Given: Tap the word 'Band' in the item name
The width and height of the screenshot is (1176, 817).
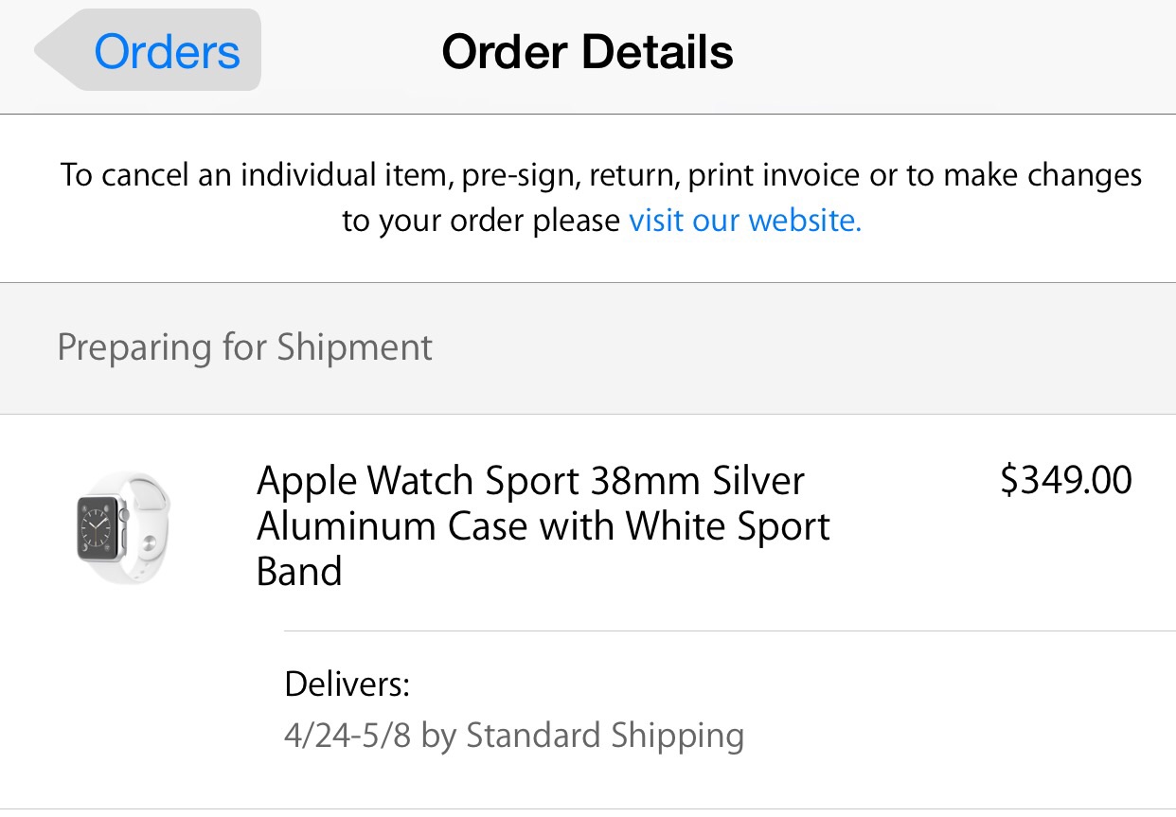Looking at the screenshot, I should tap(299, 572).
